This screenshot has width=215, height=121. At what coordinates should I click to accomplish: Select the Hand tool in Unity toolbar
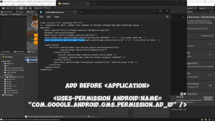coord(3,8)
